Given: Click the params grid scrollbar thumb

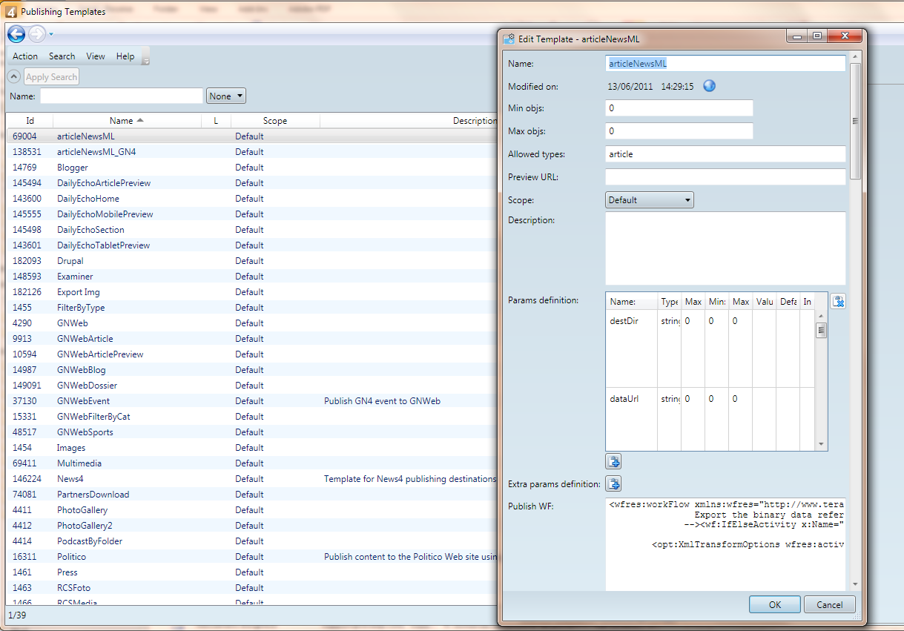Looking at the screenshot, I should (822, 330).
